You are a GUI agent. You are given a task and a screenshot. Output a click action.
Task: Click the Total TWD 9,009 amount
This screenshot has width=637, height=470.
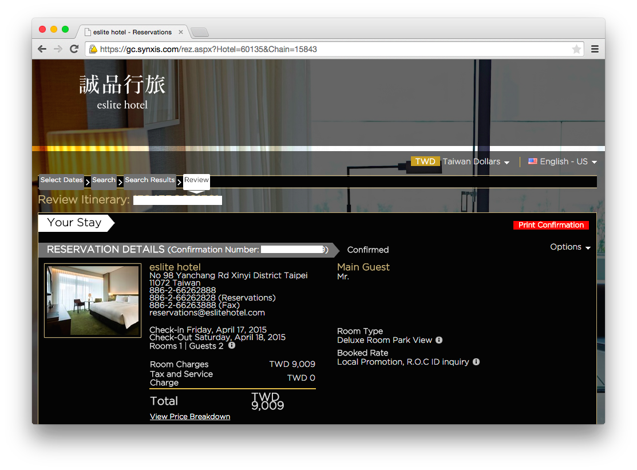[x=267, y=401]
